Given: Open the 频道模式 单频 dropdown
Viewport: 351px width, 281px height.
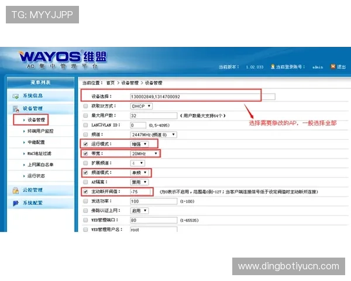Looking at the screenshot, I should 139,173.
